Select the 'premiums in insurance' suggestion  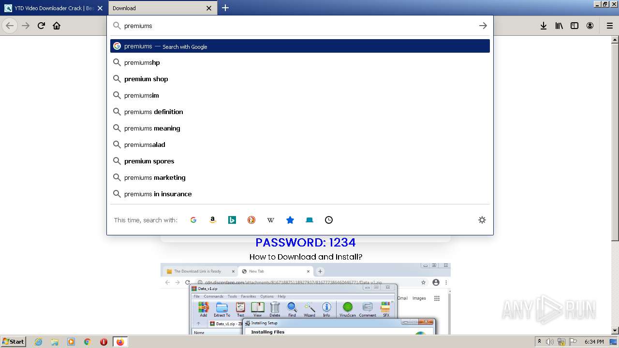[x=300, y=194]
